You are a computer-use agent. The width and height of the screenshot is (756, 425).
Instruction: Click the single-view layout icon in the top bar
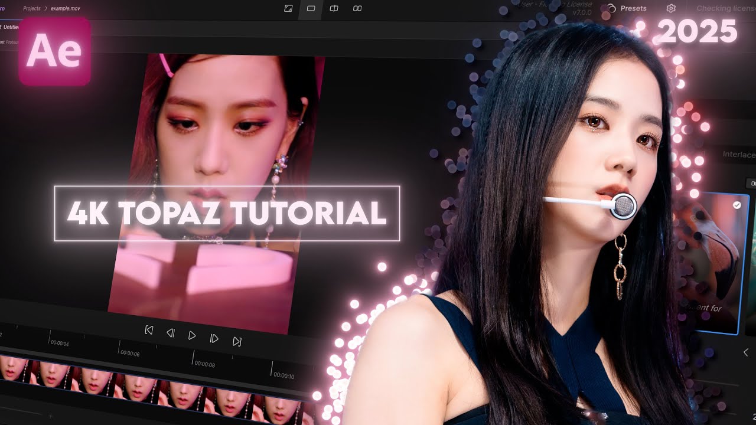[311, 8]
